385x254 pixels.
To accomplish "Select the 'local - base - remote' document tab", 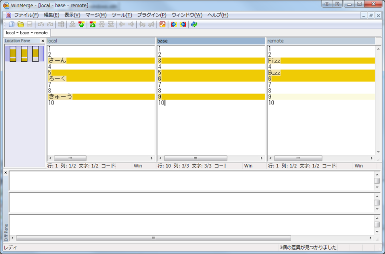I will [27, 33].
